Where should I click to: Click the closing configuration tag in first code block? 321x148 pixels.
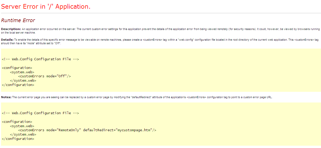pyautogui.click(x=18, y=85)
